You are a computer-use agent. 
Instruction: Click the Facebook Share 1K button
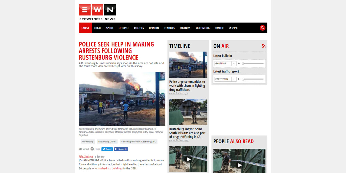121,149
